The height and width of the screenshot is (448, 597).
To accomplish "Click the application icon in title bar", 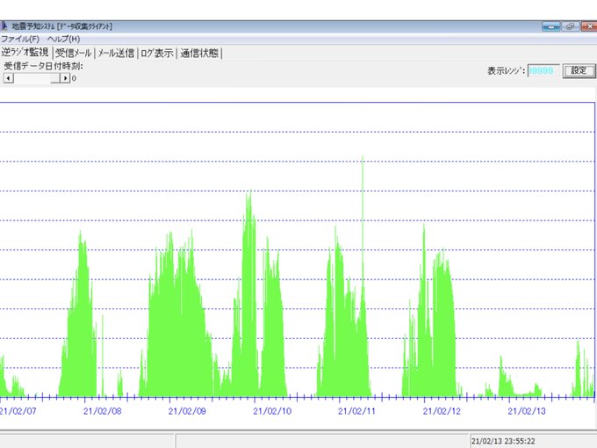I will click(x=4, y=26).
